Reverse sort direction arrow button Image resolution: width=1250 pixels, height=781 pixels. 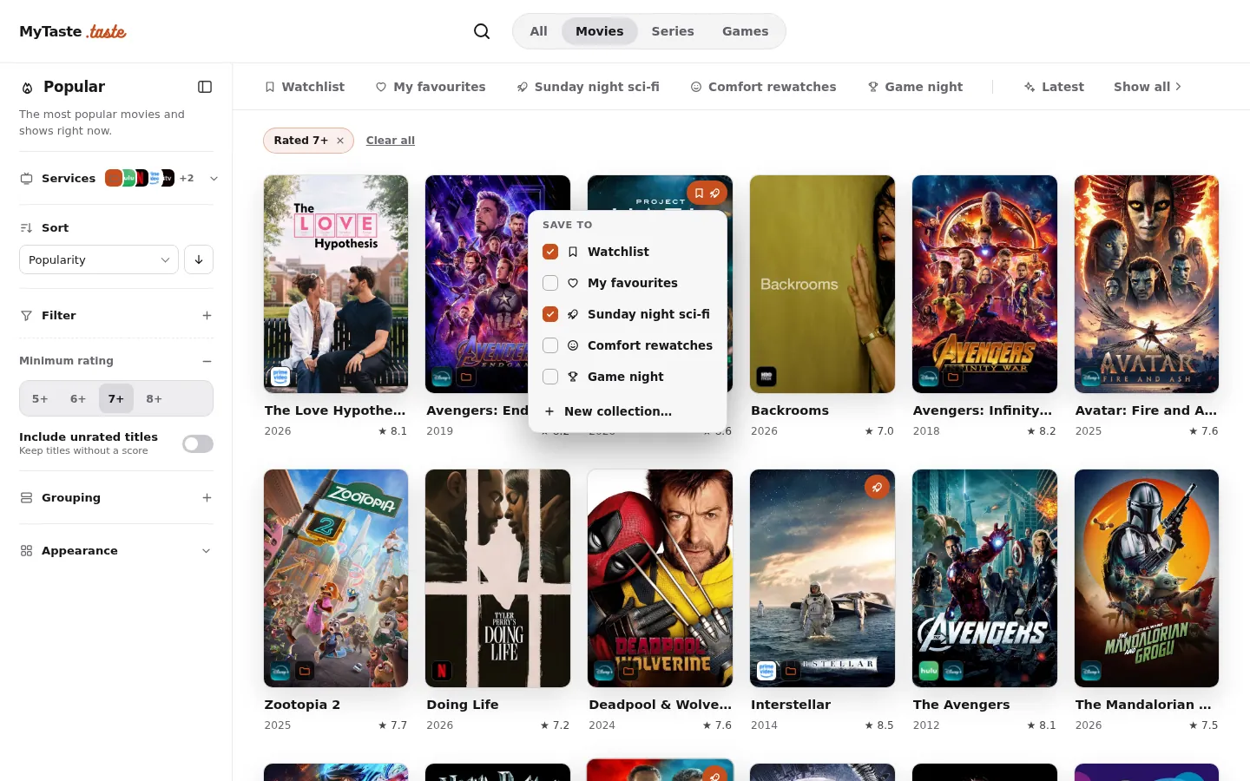(x=199, y=259)
